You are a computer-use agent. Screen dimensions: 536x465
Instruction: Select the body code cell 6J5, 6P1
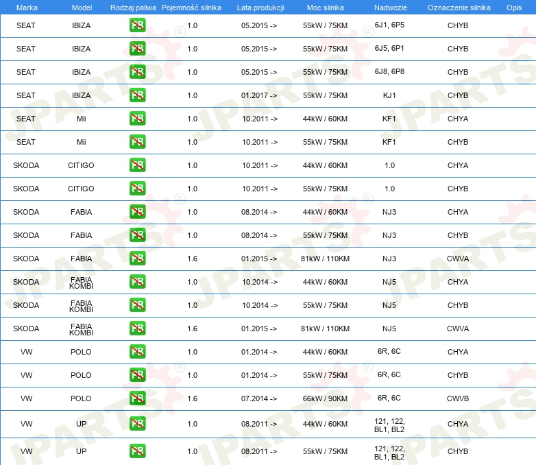click(389, 48)
